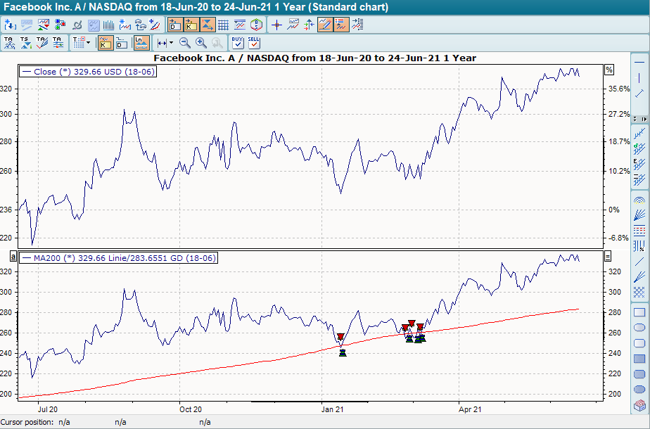Enable the BUY signal checkbox

click(239, 43)
